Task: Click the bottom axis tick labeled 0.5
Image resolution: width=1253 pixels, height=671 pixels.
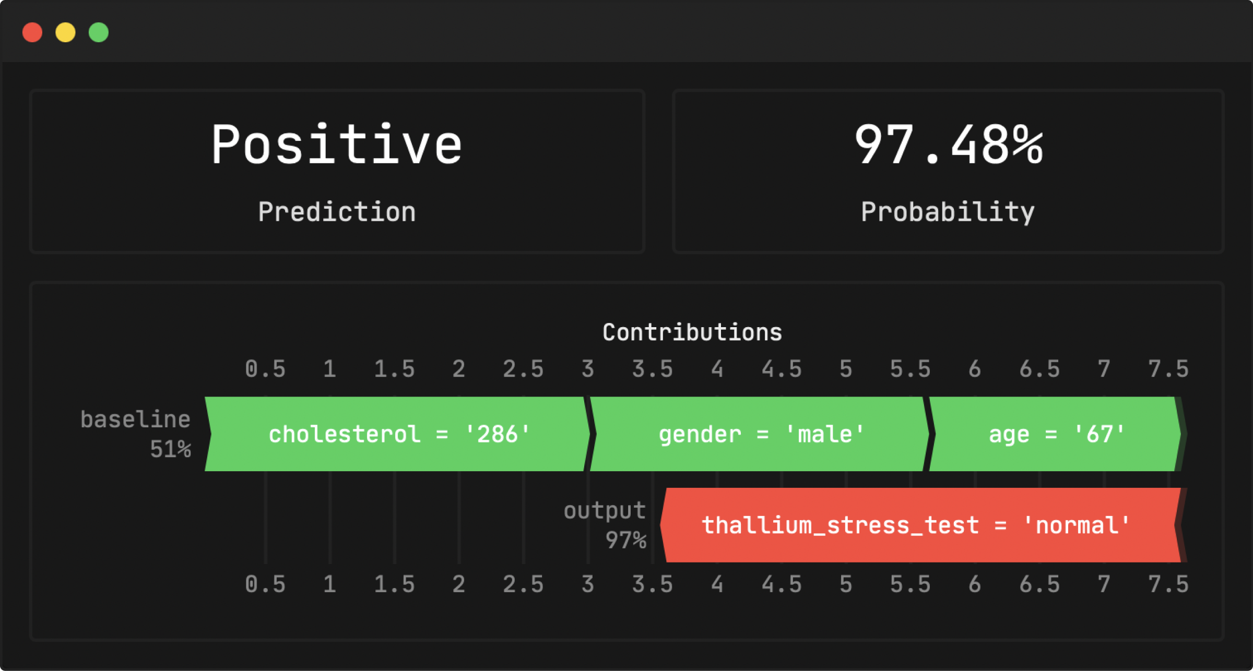Action: [265, 584]
